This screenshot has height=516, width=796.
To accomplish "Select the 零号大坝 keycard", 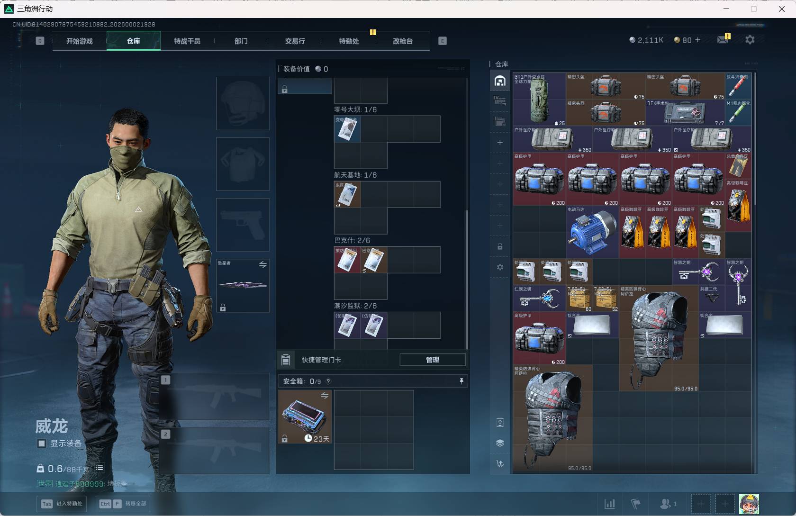I will (x=347, y=129).
